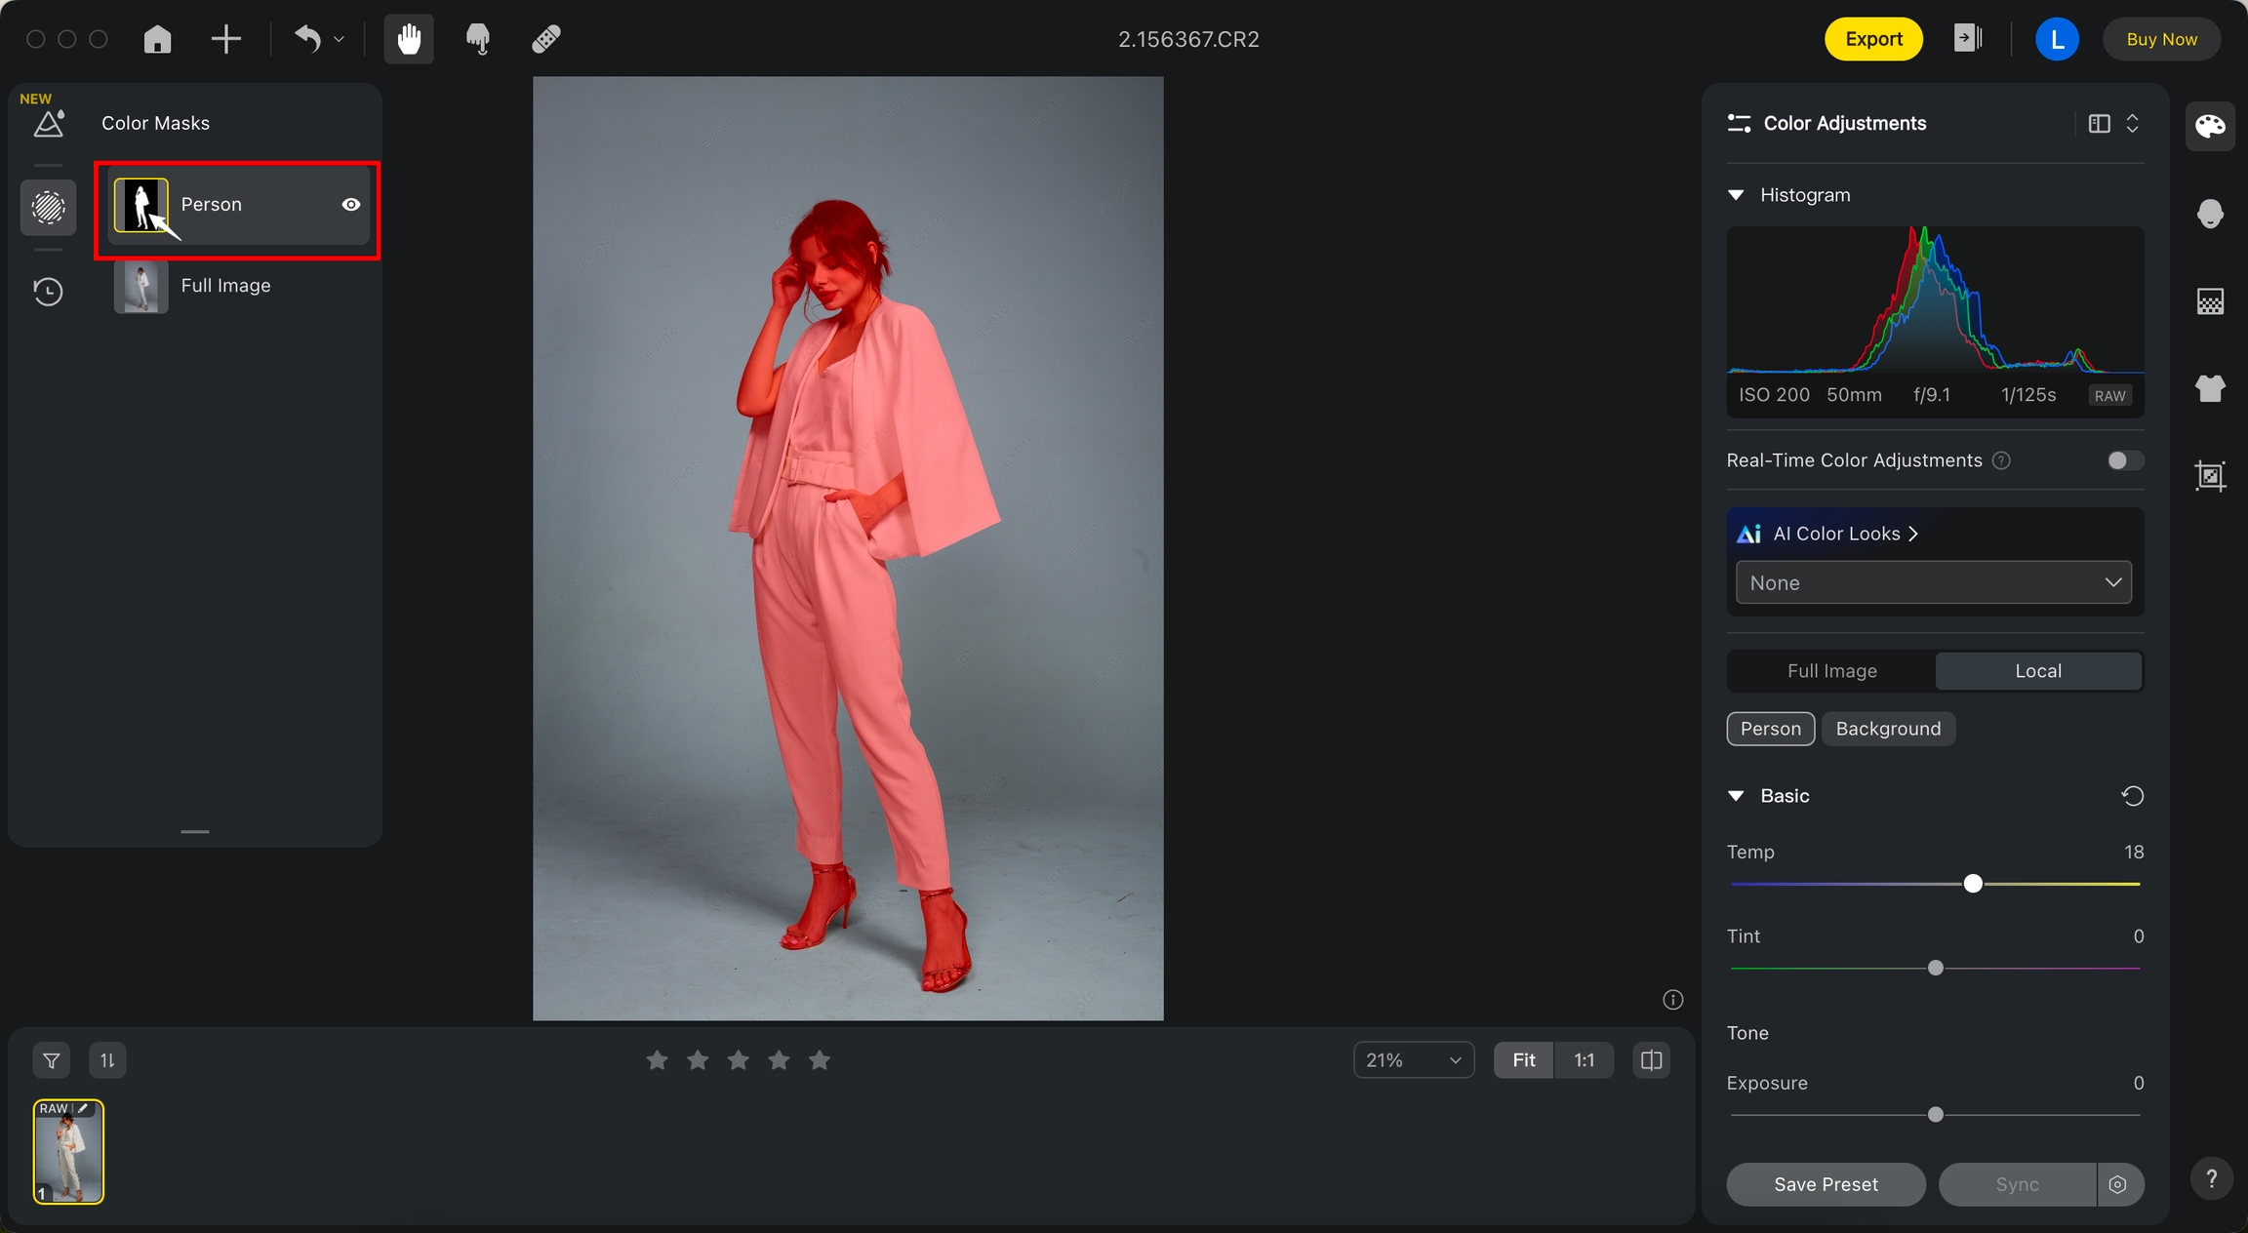Image resolution: width=2248 pixels, height=1233 pixels.
Task: Collapse the Histogram section
Action: click(1736, 195)
